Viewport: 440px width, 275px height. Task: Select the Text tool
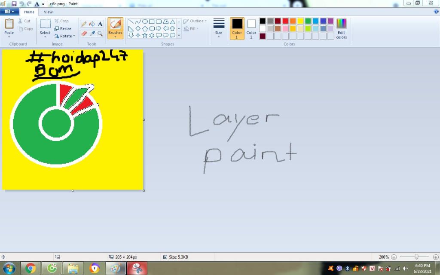100,24
